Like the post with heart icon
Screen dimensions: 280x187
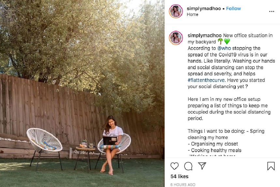pyautogui.click(x=174, y=166)
